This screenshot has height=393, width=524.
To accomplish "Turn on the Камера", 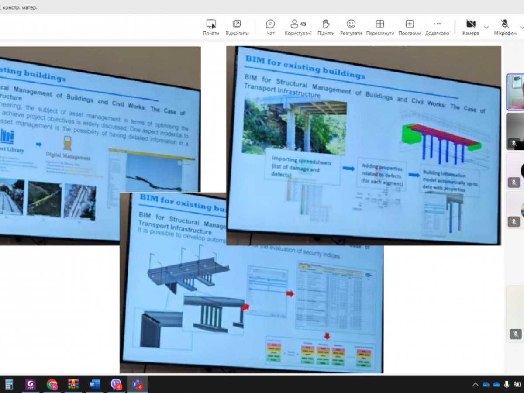I will pyautogui.click(x=470, y=27).
